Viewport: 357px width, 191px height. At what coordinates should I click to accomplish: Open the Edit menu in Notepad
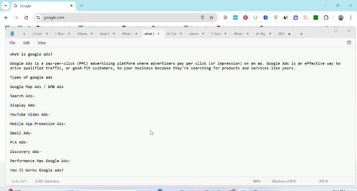tap(26, 43)
